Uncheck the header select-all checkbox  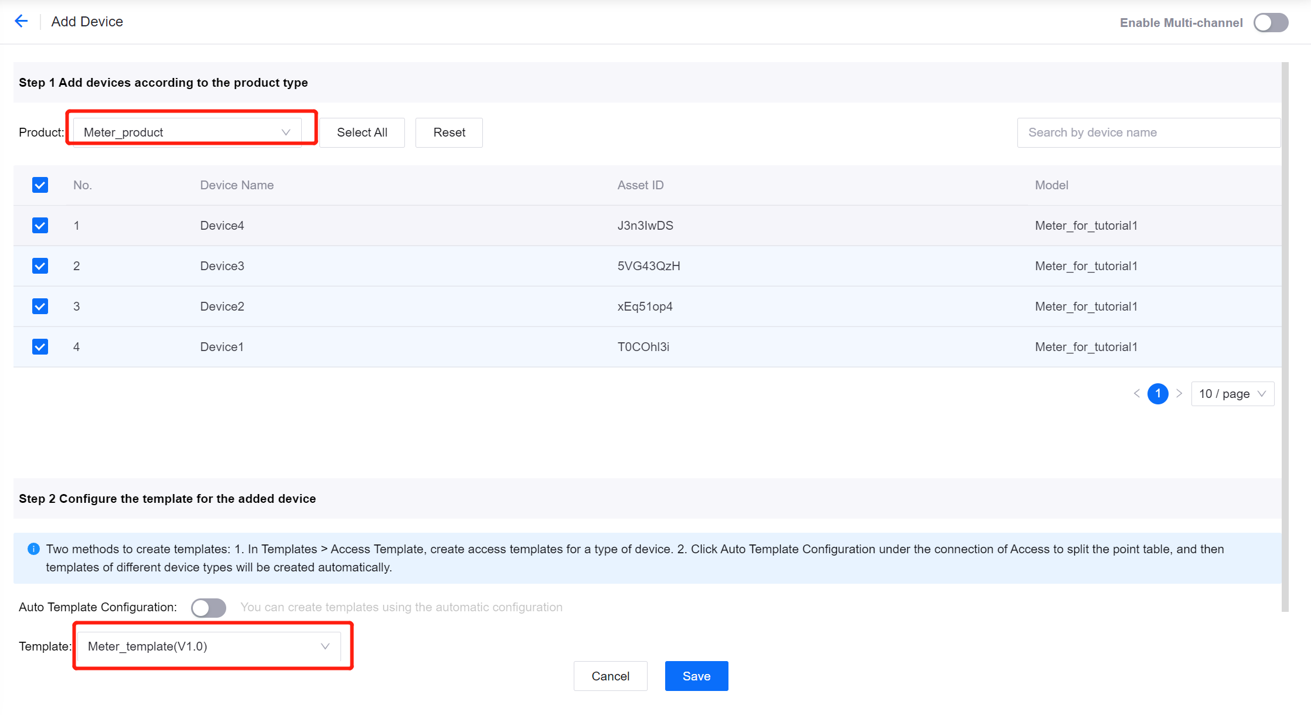(40, 185)
